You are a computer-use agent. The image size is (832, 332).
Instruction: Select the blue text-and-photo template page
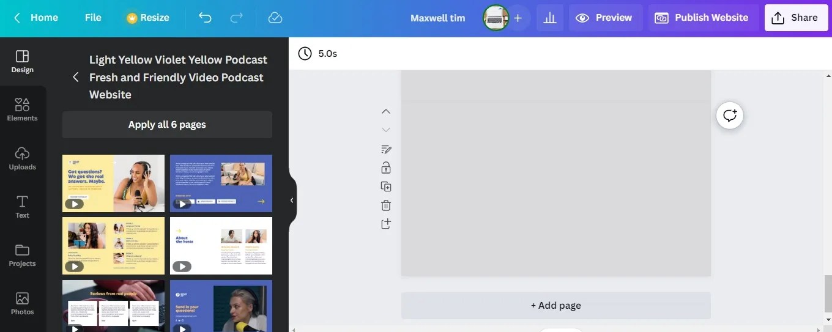click(221, 183)
